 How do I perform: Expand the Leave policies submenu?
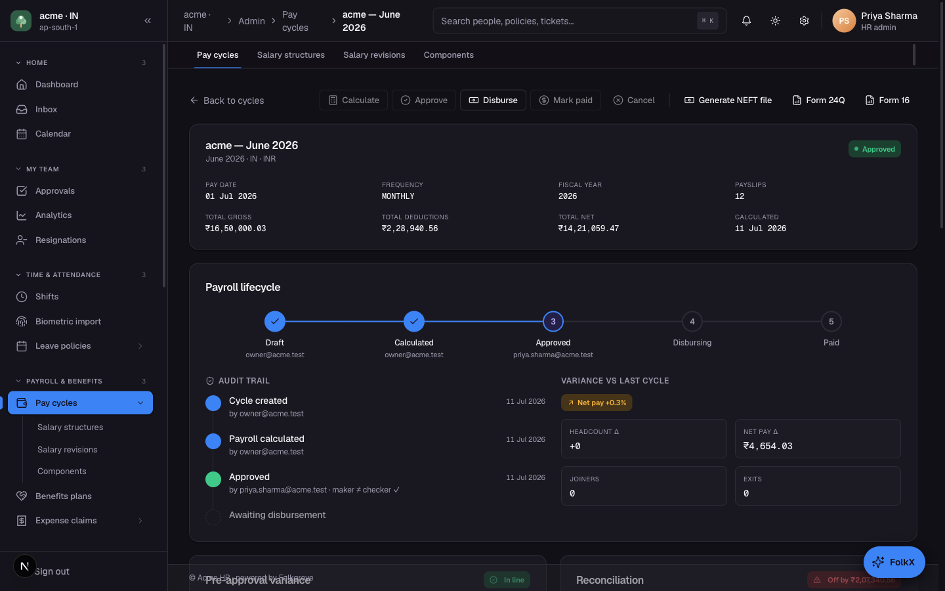(140, 346)
